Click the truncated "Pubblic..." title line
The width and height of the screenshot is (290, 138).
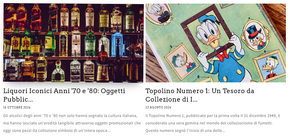pyautogui.click(x=18, y=99)
